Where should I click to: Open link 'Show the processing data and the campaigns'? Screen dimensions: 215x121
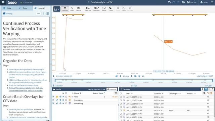26,70
